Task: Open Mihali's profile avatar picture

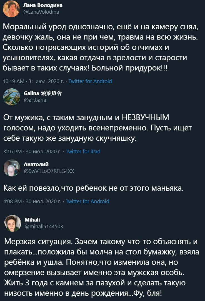Action: point(12,223)
